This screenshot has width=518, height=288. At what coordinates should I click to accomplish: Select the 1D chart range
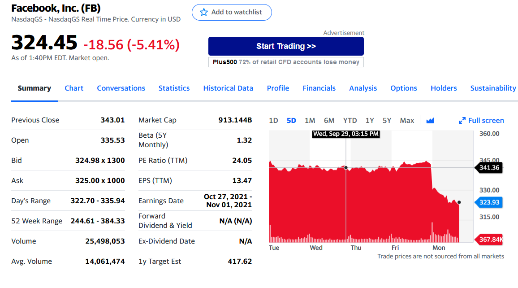(273, 121)
